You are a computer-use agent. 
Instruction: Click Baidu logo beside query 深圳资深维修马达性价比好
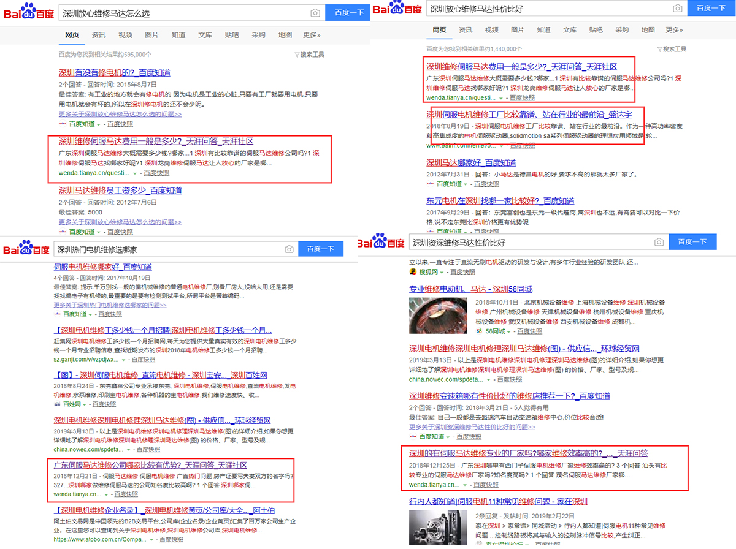click(x=380, y=241)
